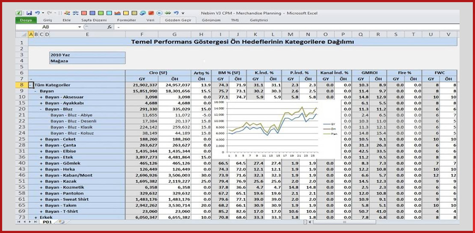
Task: Click the Bayan - Bluz - Abiye row label
Action: tap(71, 115)
